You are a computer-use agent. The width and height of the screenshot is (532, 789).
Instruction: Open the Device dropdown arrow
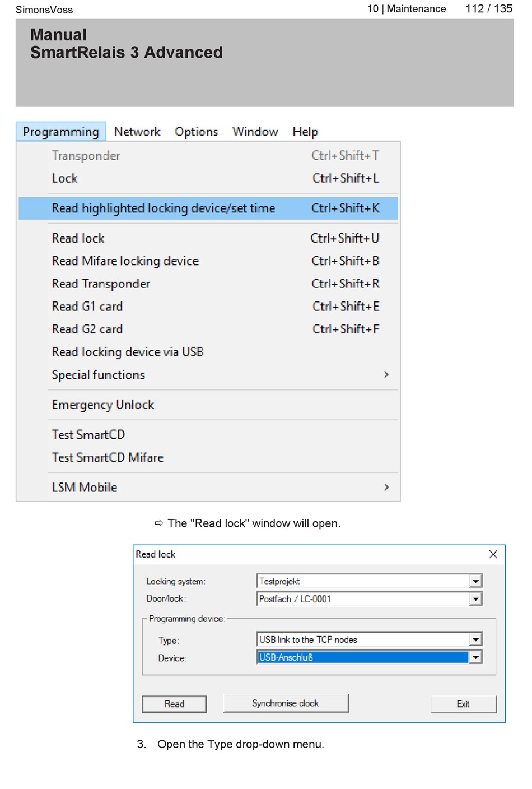pos(475,657)
